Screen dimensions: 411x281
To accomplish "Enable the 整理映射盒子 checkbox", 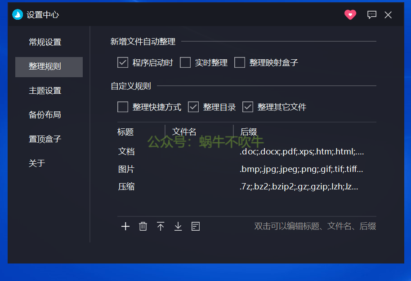I will [240, 62].
